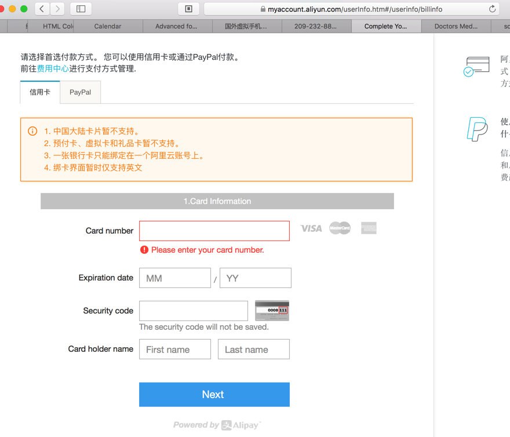
Task: Click the PayPal logo icon on right
Action: click(x=478, y=129)
